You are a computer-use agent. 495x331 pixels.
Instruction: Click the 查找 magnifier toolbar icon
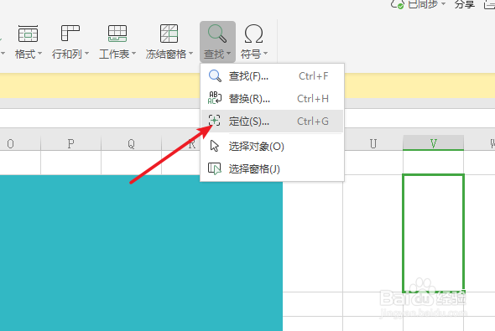tap(217, 34)
